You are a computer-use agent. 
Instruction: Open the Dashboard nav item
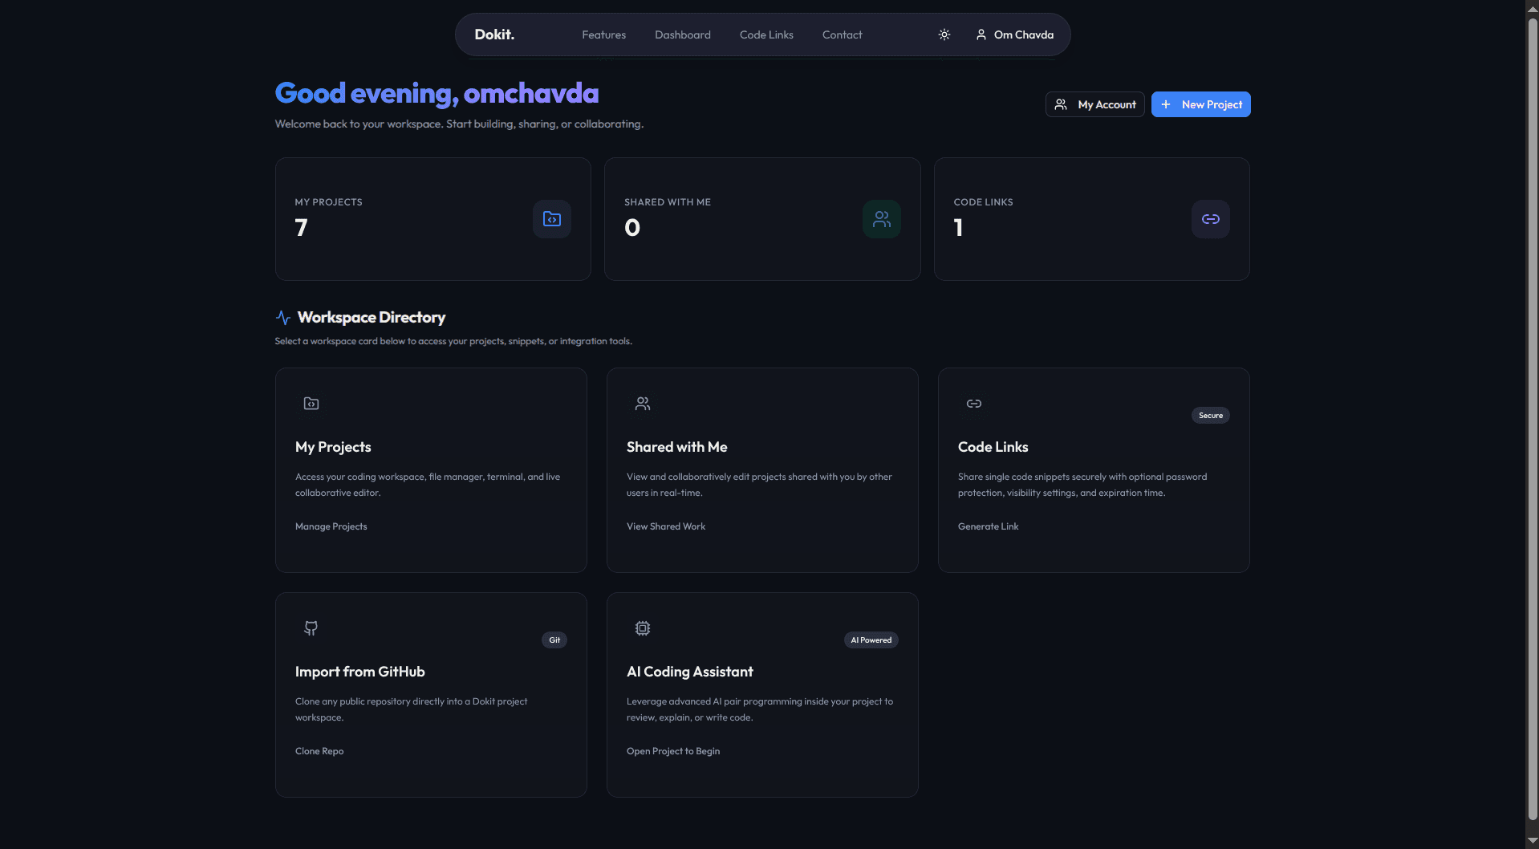click(x=683, y=35)
